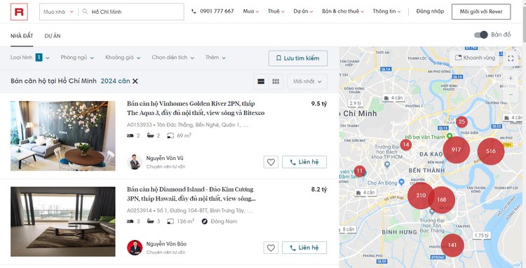
Task: Zoom out on the map
Action: click(x=511, y=95)
